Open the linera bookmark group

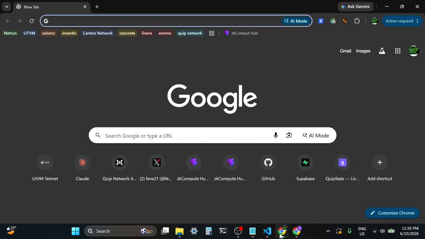click(x=147, y=33)
